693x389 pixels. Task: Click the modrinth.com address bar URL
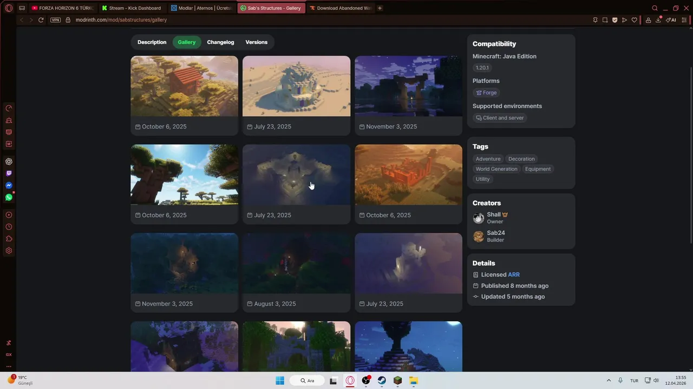click(x=121, y=20)
